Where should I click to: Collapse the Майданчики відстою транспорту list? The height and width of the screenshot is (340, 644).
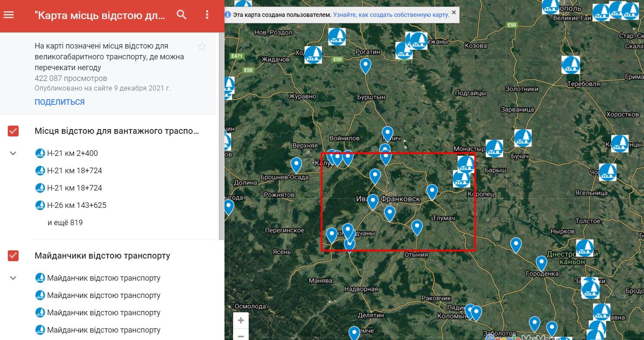click(x=13, y=278)
